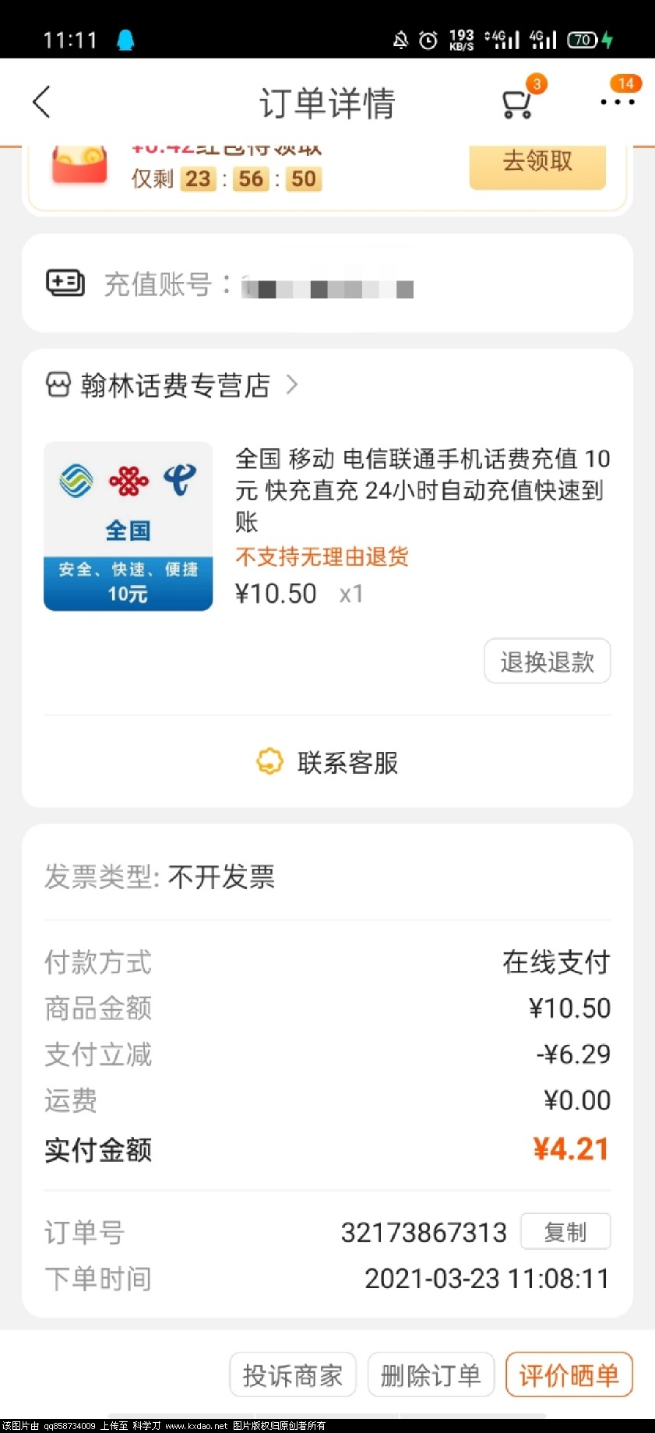Open the three-dot more menu
The height and width of the screenshot is (1433, 655).
618,102
